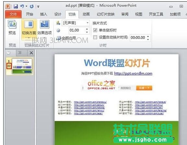Click the duration clock icon
187x145 pixels.
[x=58, y=30]
